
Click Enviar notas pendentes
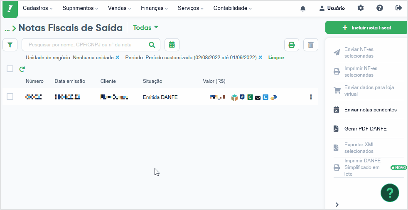click(369, 110)
